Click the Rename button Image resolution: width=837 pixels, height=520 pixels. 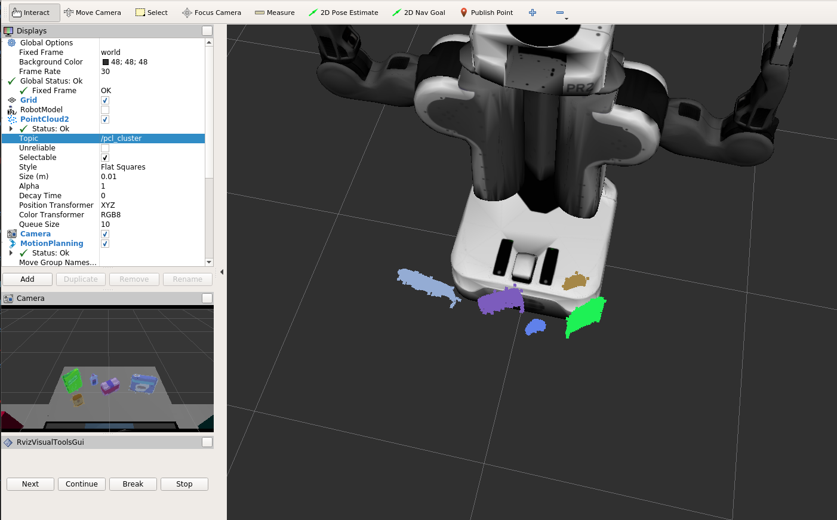[187, 279]
